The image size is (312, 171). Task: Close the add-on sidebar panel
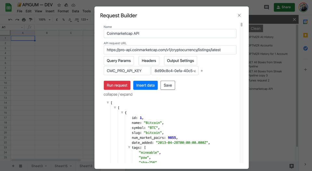coord(294,19)
